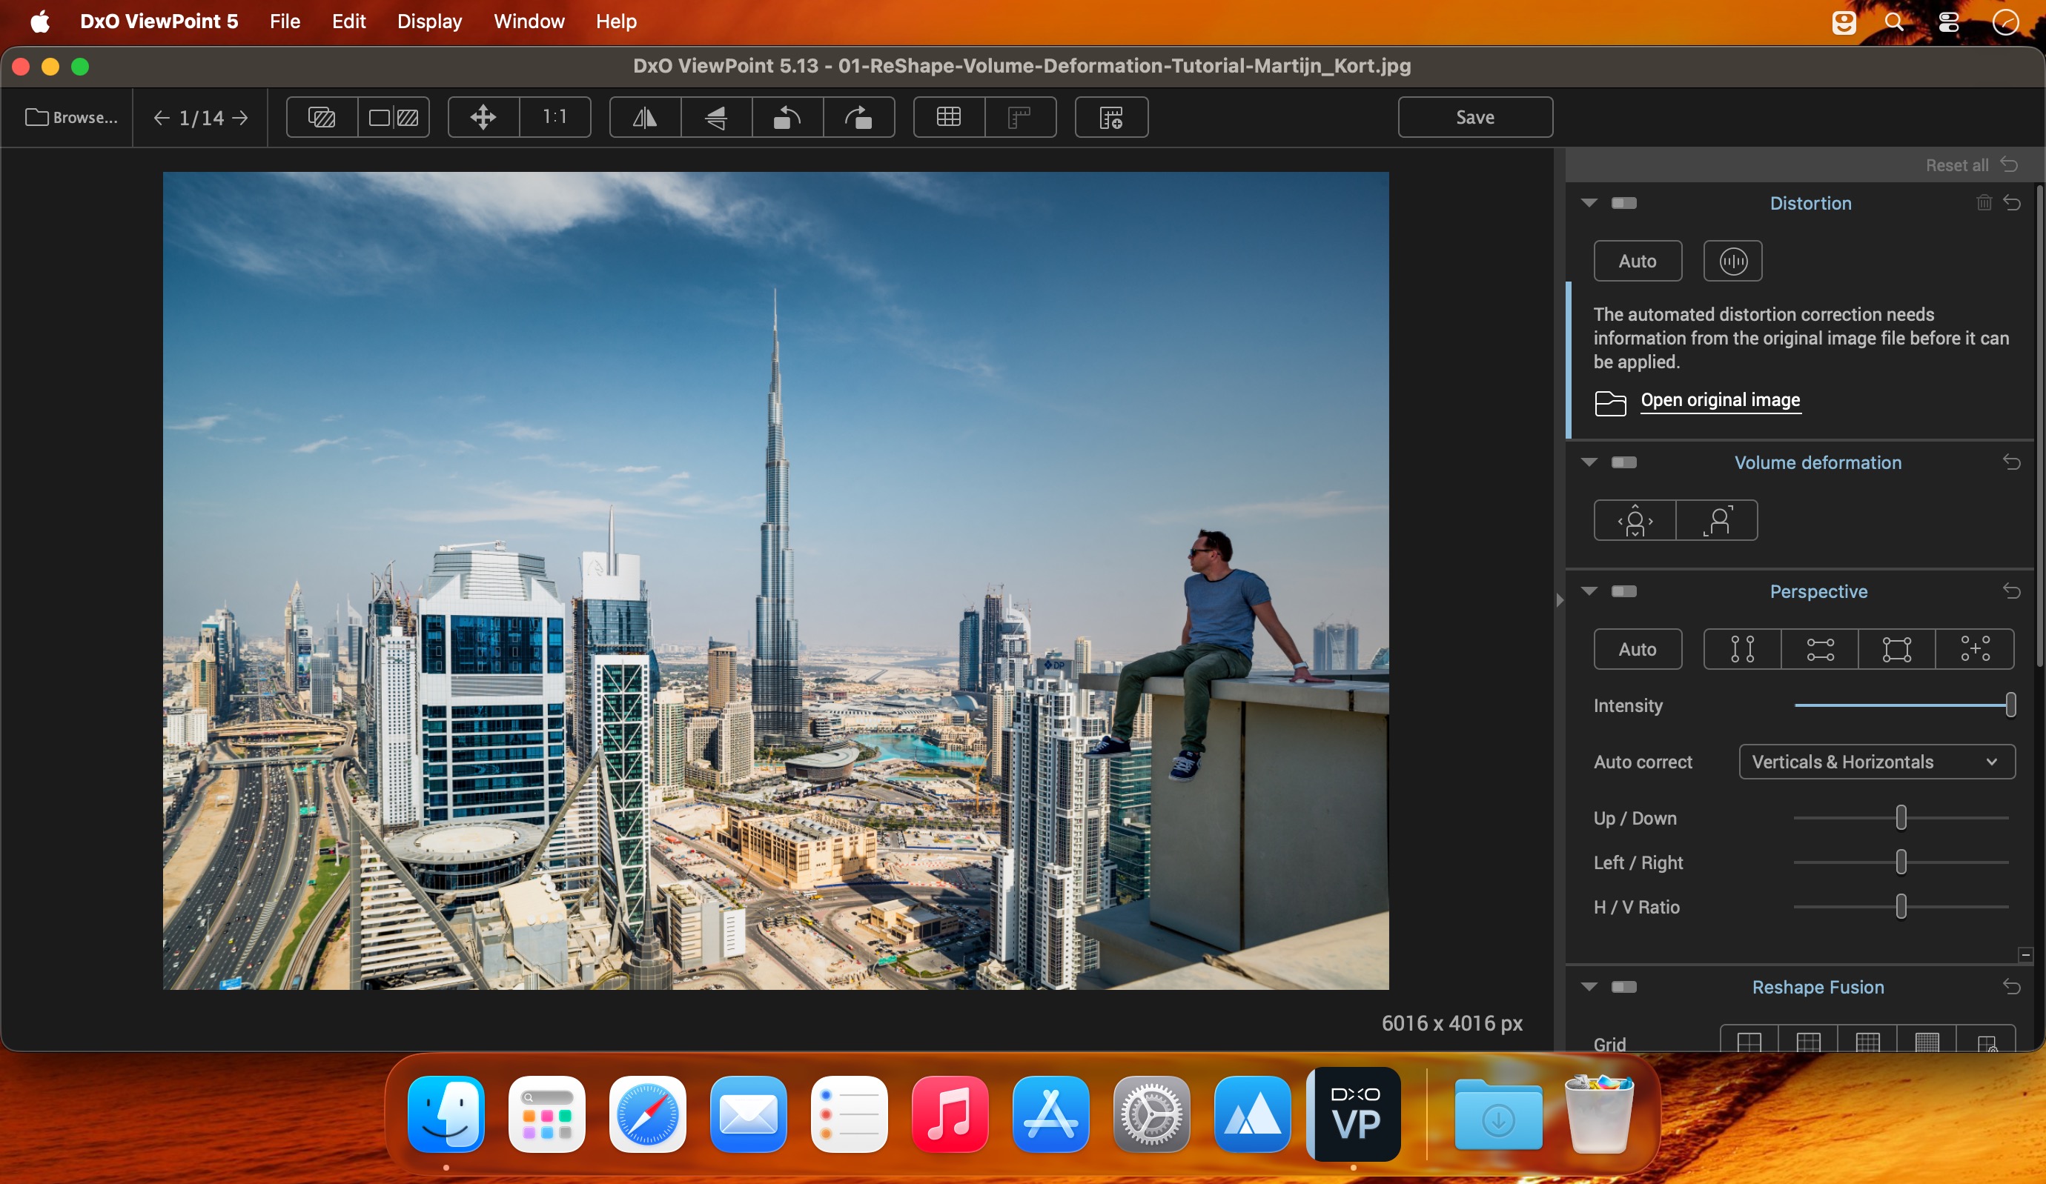The image size is (2046, 1184).
Task: Toggle the Volume deformation switch
Action: click(1623, 462)
